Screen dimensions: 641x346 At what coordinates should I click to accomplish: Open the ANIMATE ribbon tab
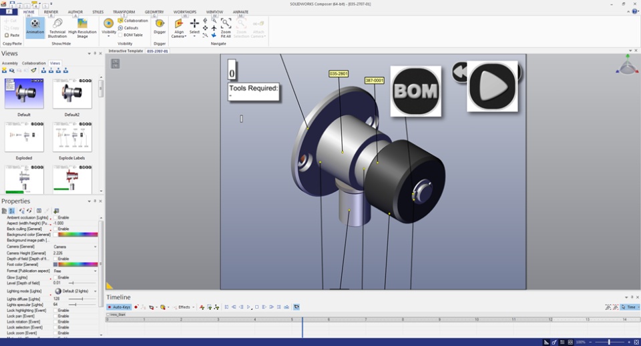click(240, 12)
